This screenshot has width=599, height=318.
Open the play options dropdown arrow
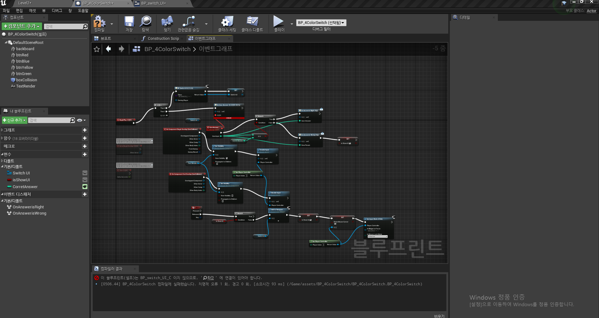pos(292,24)
